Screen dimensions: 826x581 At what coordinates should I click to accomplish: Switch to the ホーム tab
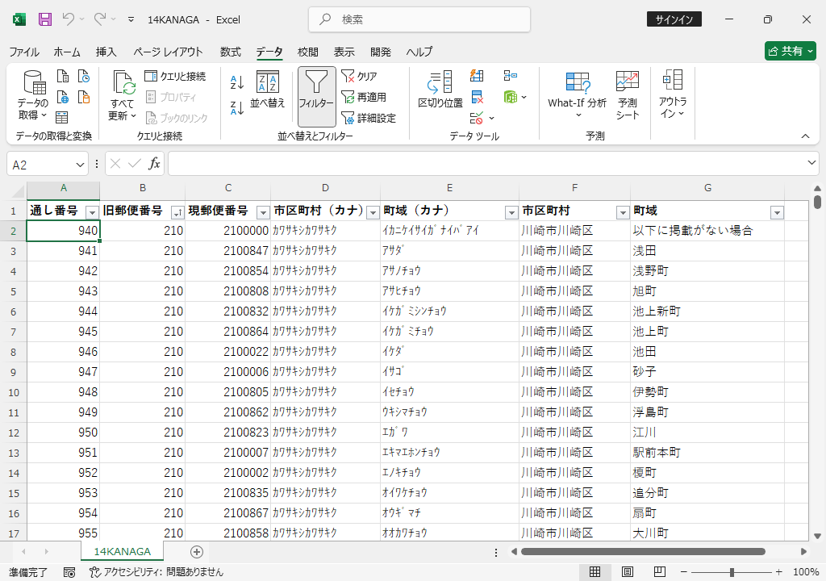[x=67, y=52]
